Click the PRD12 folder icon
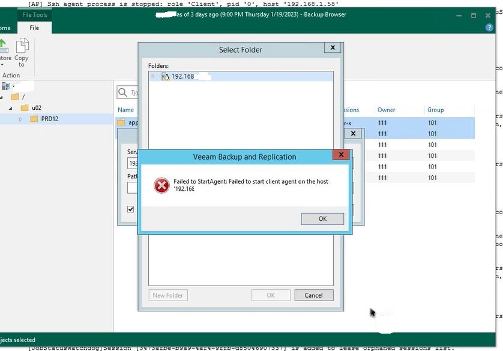Screen dimensions: 503x351 coord(34,119)
